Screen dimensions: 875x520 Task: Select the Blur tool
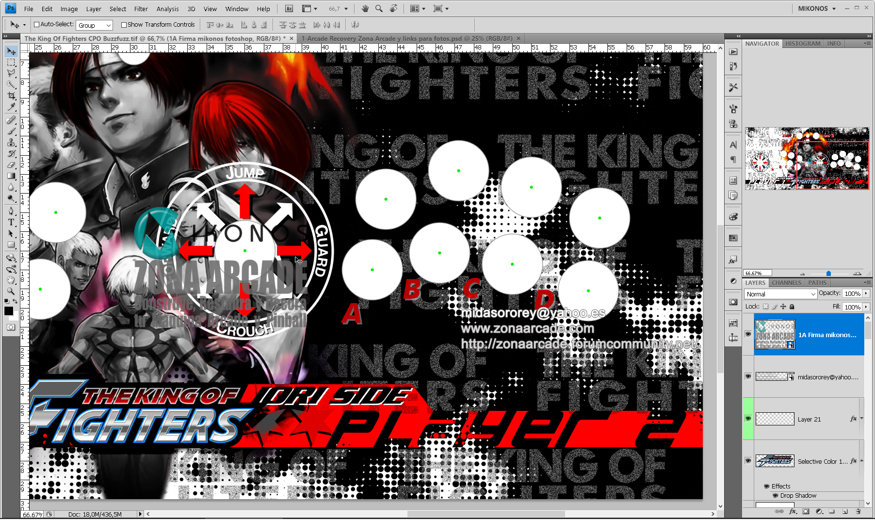[x=11, y=187]
